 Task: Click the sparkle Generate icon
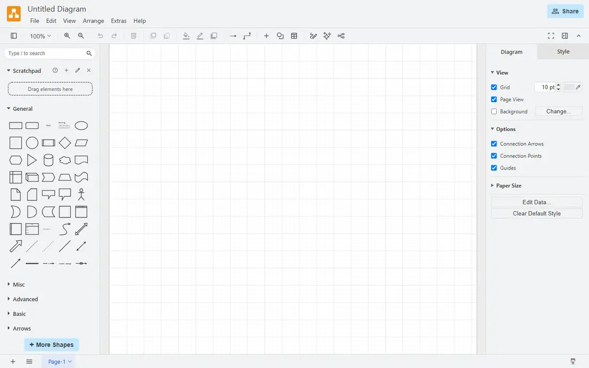pos(327,36)
